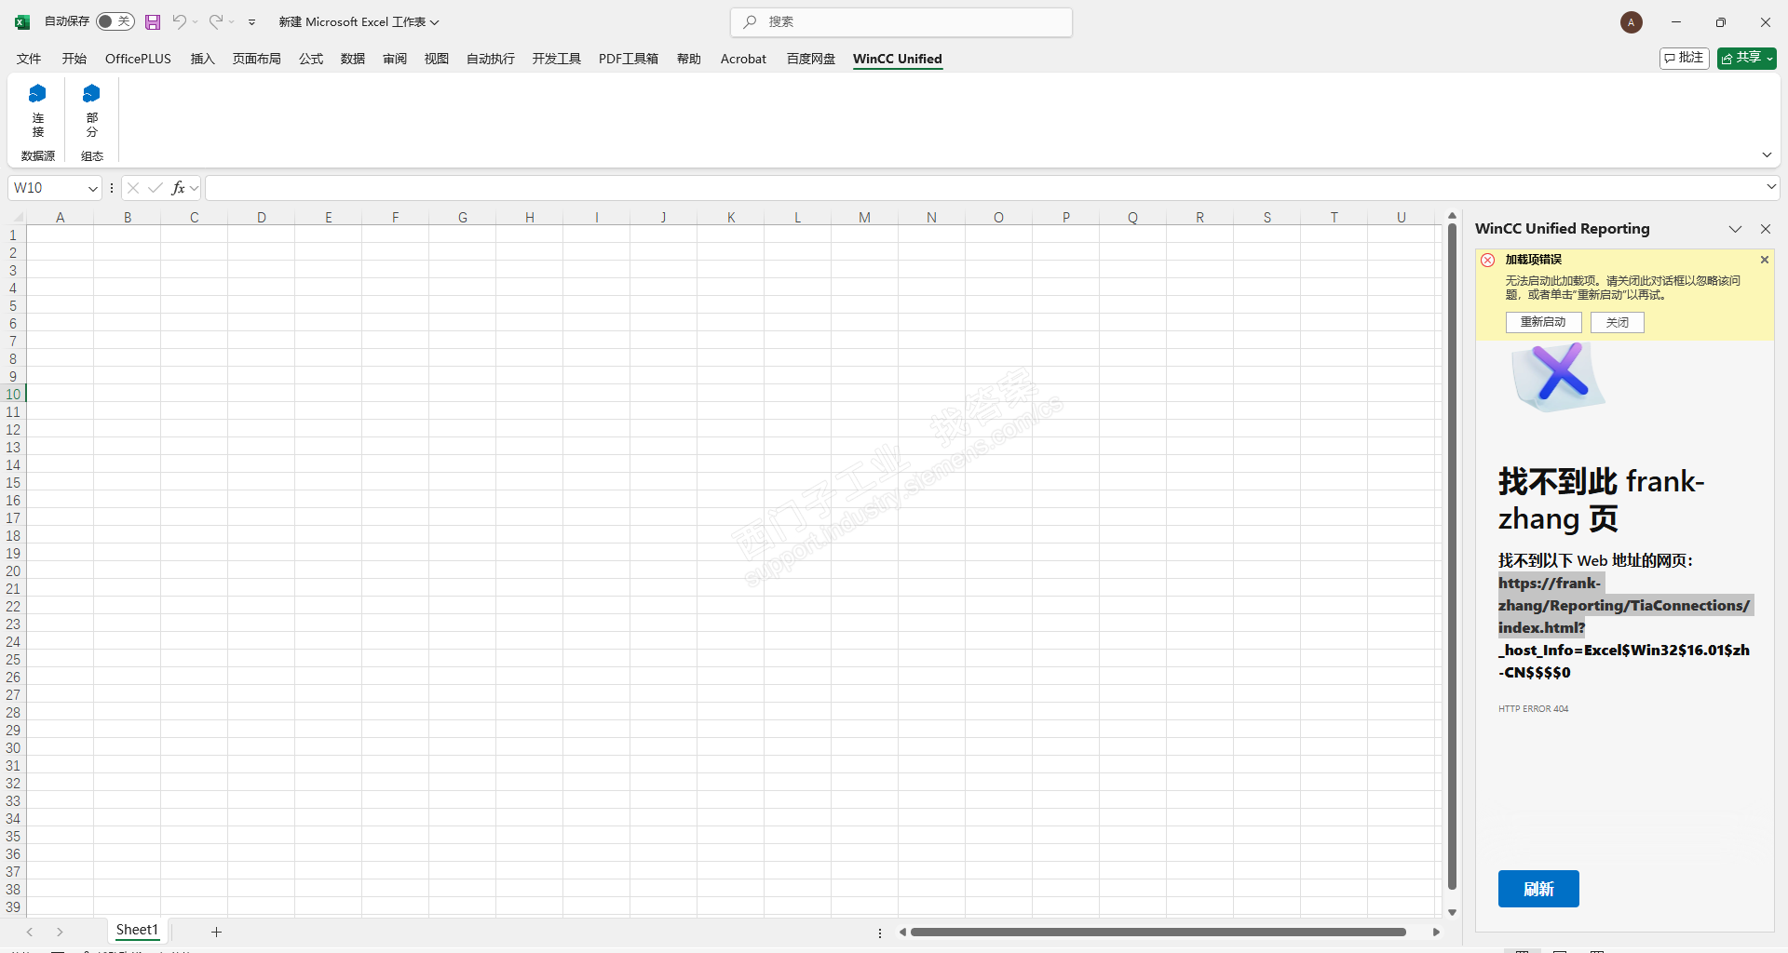Switch to the 帮助 tab
The width and height of the screenshot is (1788, 953).
pos(689,59)
